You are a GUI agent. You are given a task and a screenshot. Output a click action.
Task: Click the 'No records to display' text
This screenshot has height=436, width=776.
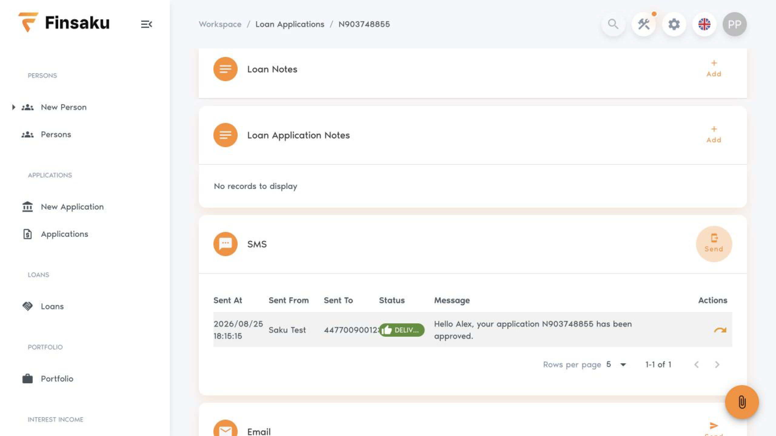coord(256,186)
